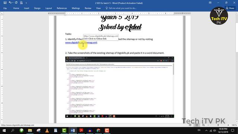
Task: Switch to Web Layout view icon
Action: click(203, 125)
